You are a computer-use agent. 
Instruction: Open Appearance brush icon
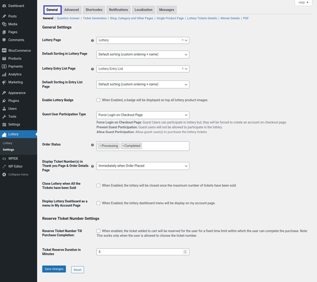pyautogui.click(x=4, y=93)
